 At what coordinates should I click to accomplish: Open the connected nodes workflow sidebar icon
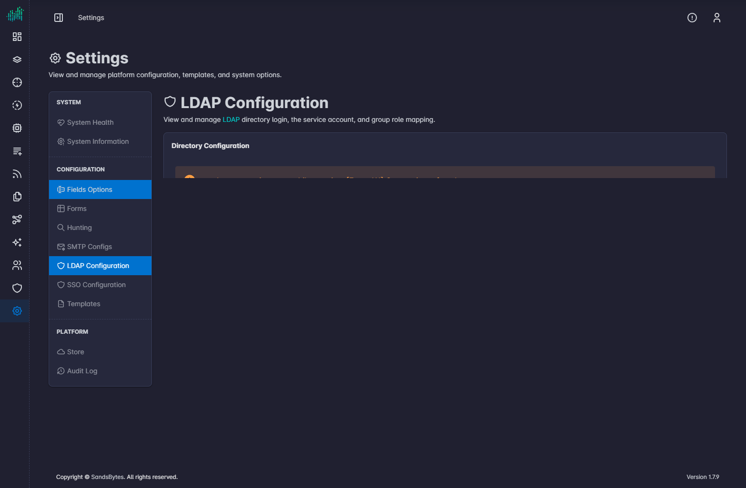[x=17, y=219]
